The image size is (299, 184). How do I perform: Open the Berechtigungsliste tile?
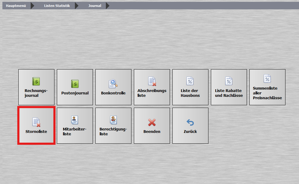click(x=113, y=126)
